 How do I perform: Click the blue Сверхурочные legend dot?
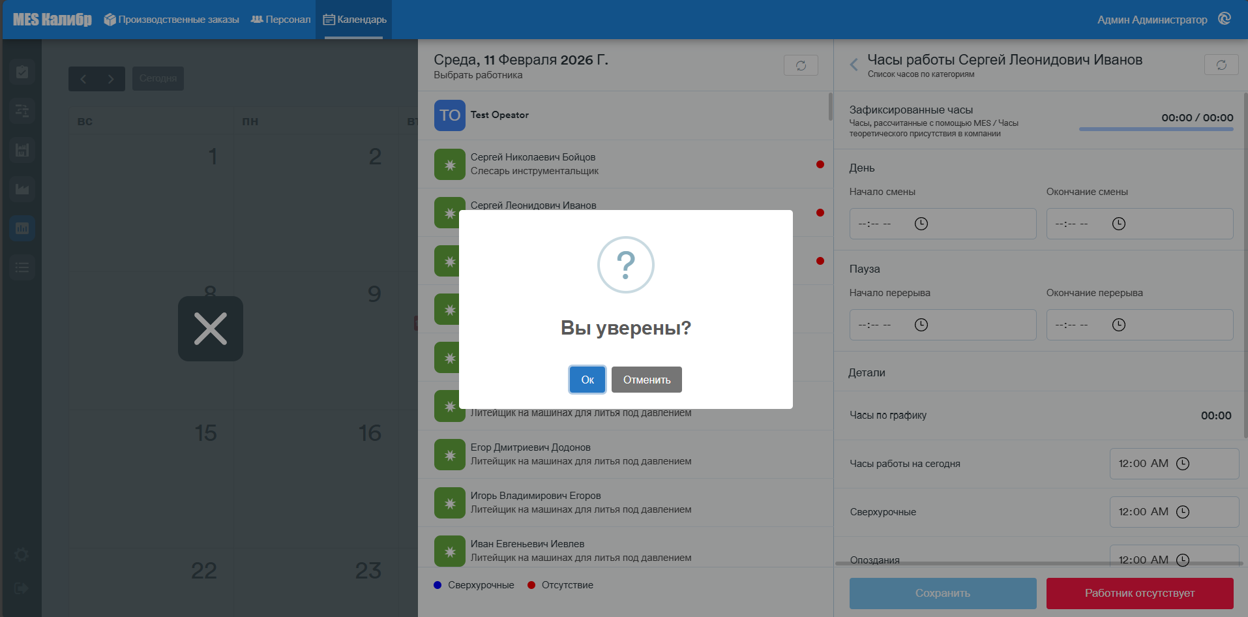438,585
